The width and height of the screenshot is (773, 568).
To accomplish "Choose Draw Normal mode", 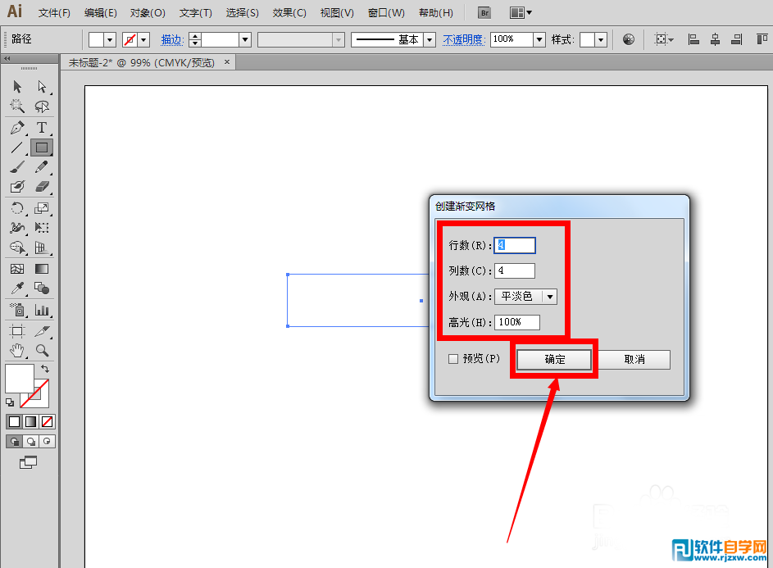I will coord(14,441).
